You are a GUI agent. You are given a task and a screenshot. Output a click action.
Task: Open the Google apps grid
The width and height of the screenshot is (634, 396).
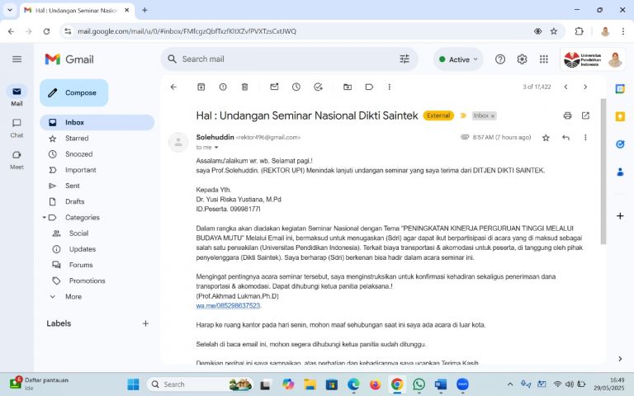[x=544, y=59]
